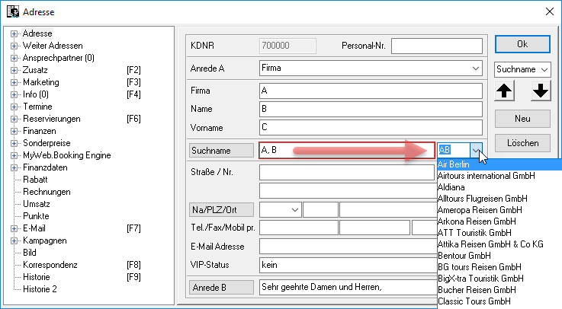Click the up arrow navigation button

(x=504, y=91)
